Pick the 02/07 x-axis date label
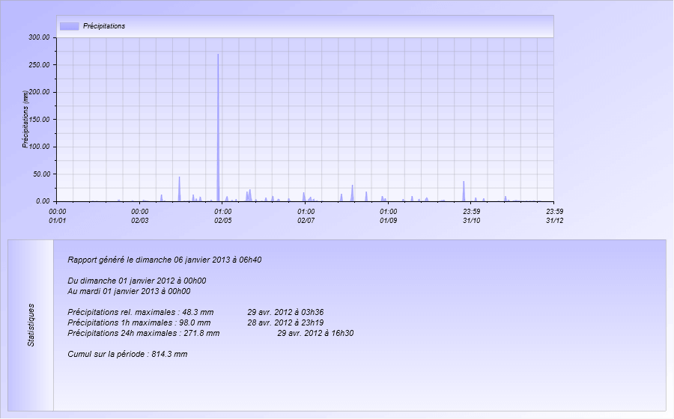Screen dimensions: 674x419 coord(306,221)
